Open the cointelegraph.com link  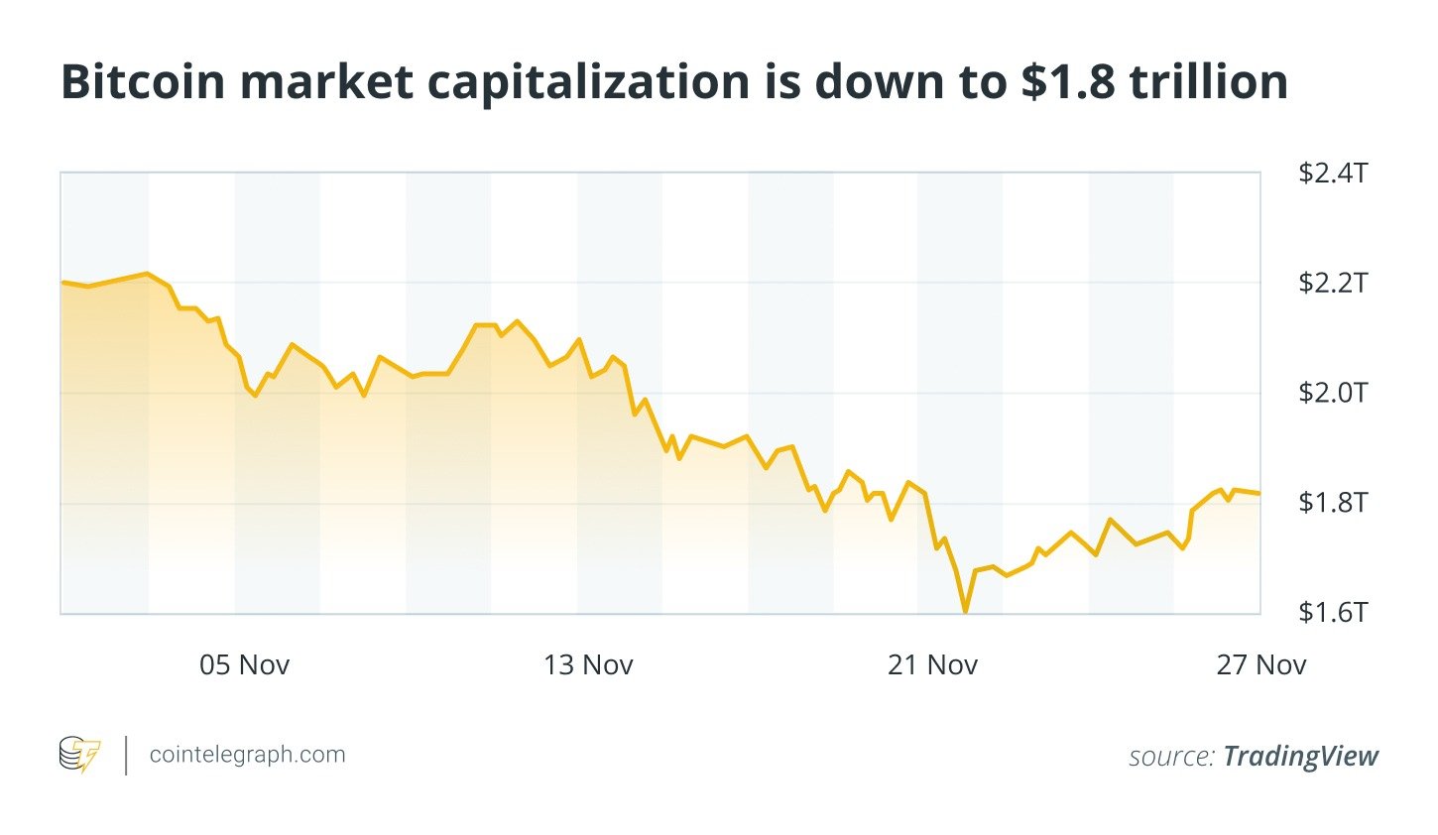(x=247, y=755)
